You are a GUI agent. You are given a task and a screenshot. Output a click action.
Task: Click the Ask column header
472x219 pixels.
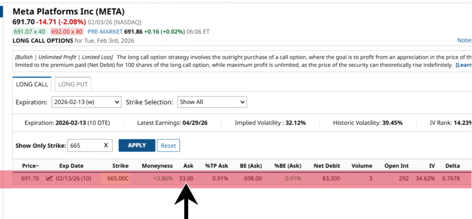point(188,166)
